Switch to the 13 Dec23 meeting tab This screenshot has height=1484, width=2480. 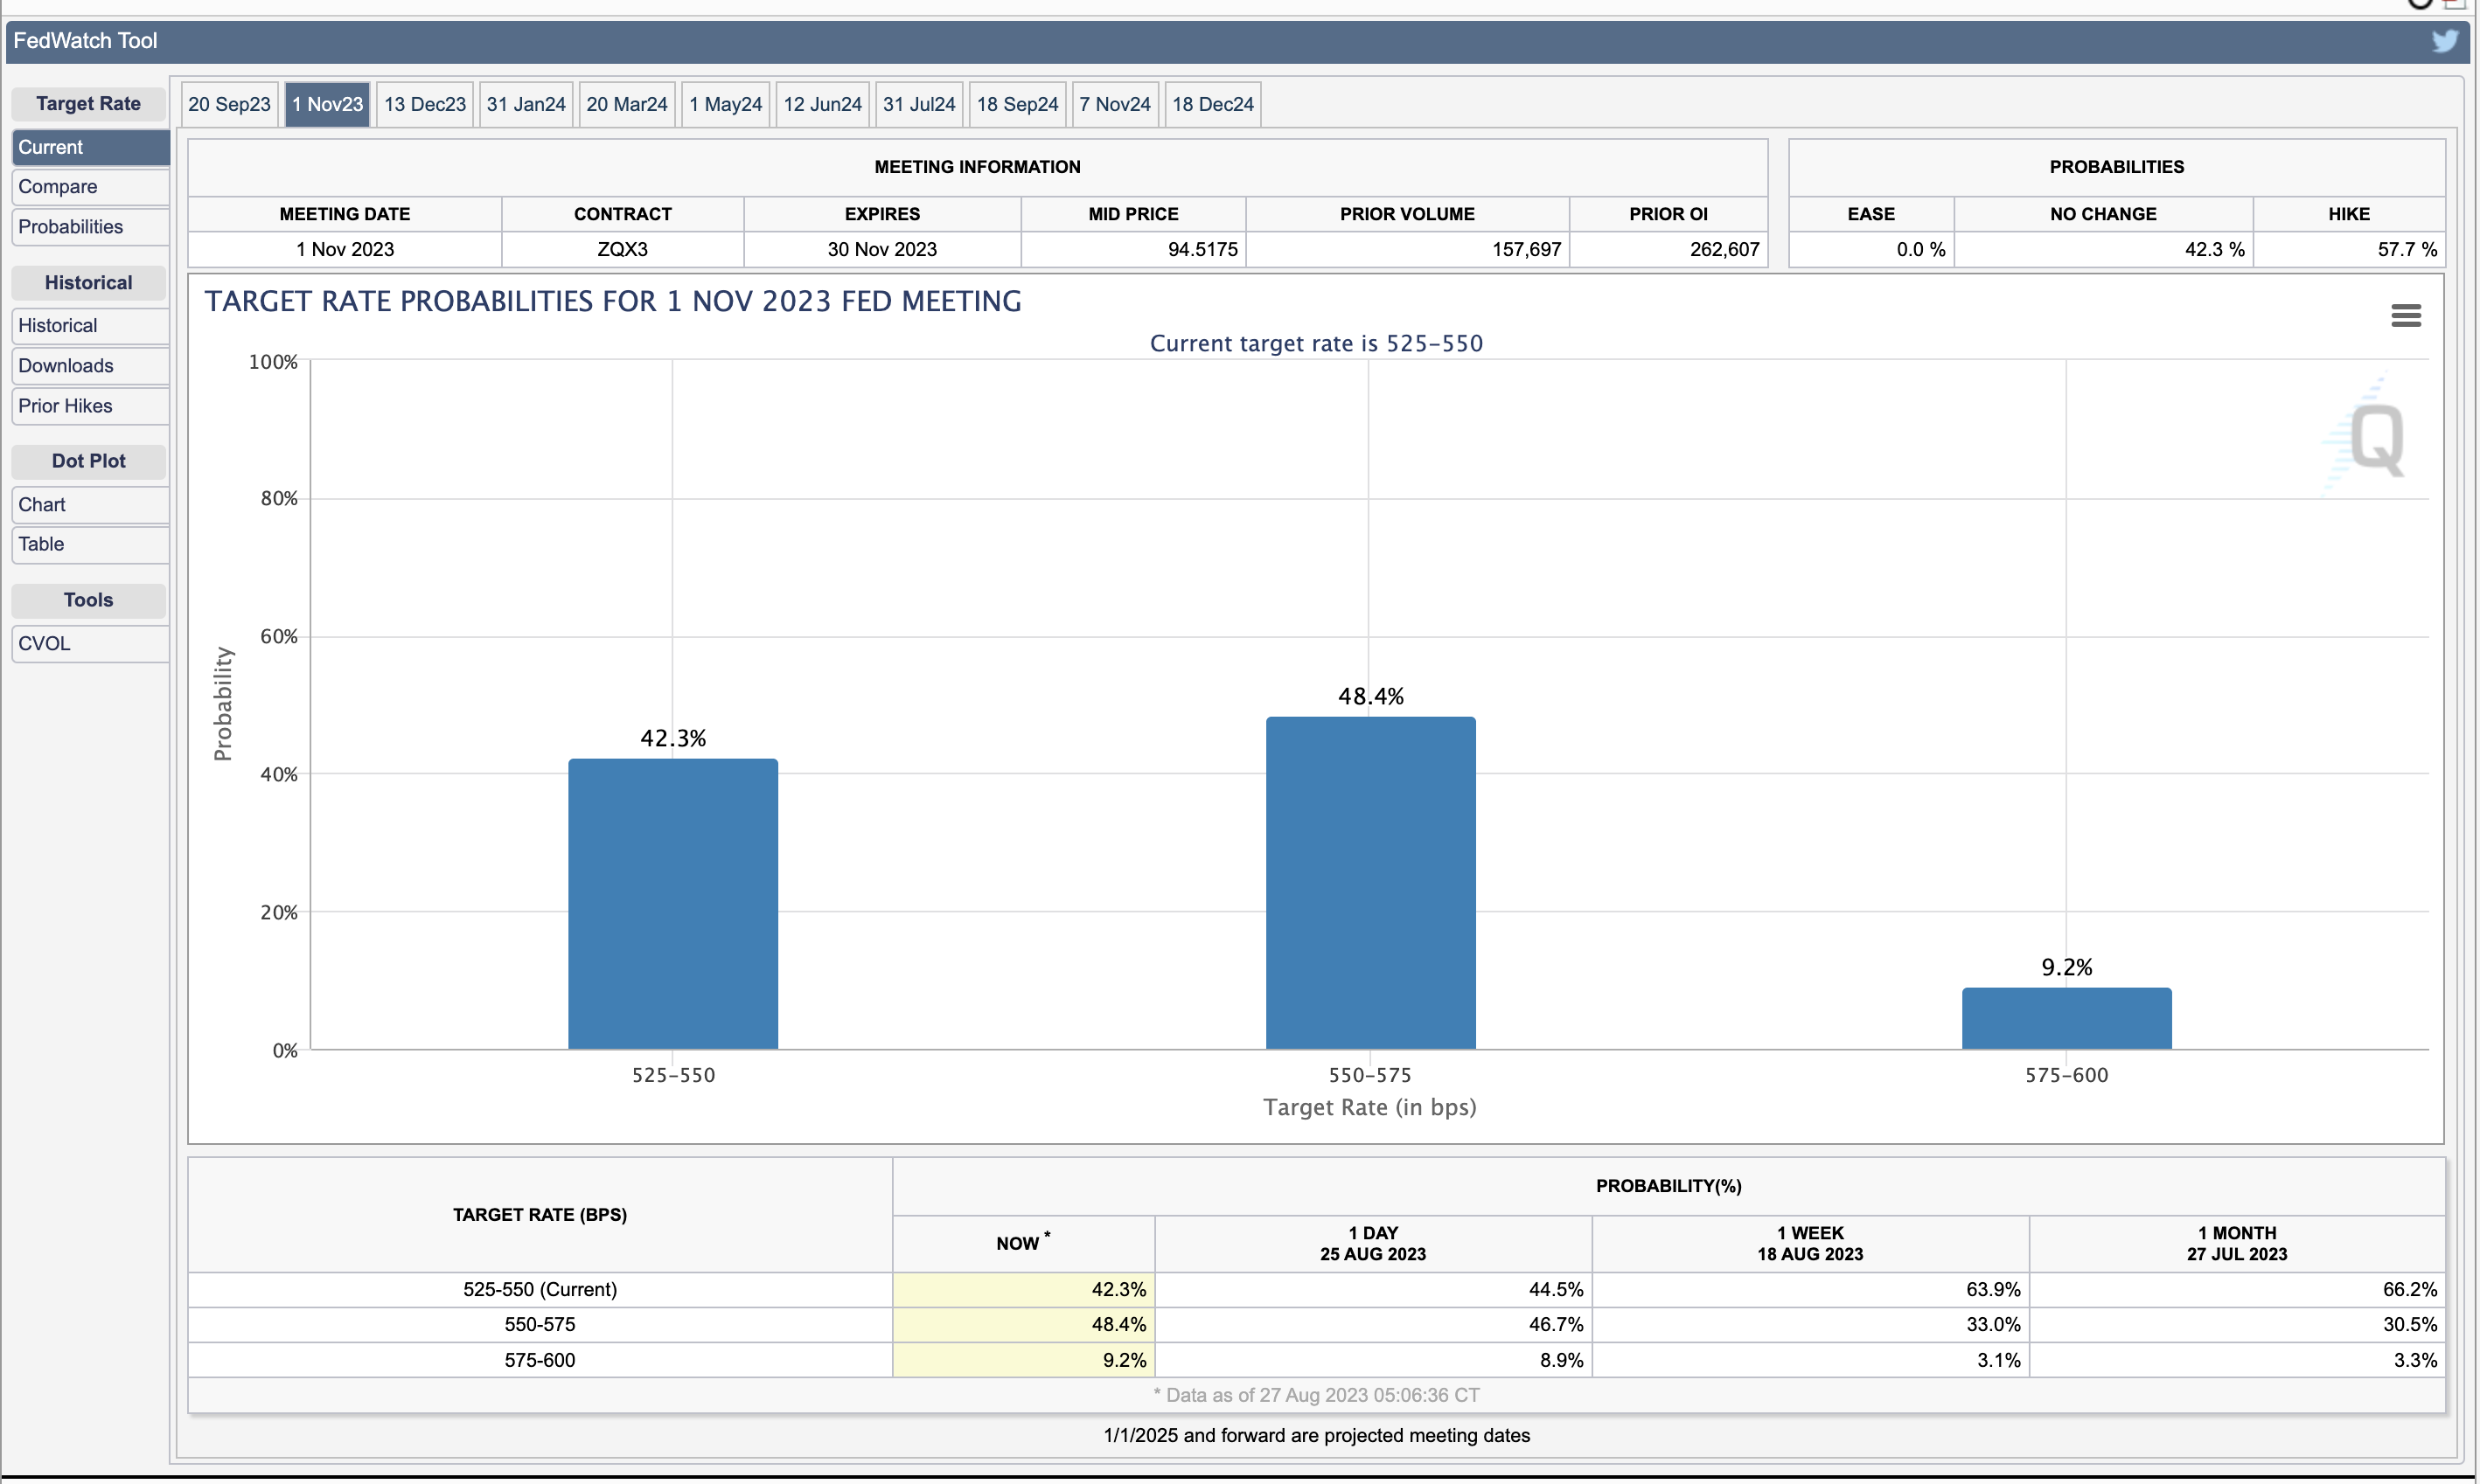(x=424, y=104)
